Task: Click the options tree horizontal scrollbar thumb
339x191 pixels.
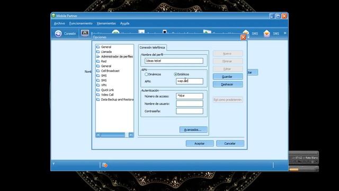Action: (113, 135)
